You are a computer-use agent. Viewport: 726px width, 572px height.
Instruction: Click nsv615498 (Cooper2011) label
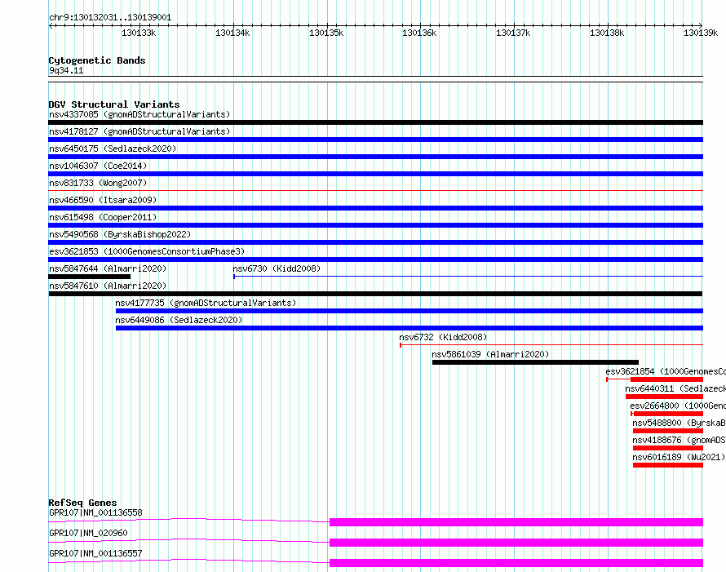tap(103, 217)
